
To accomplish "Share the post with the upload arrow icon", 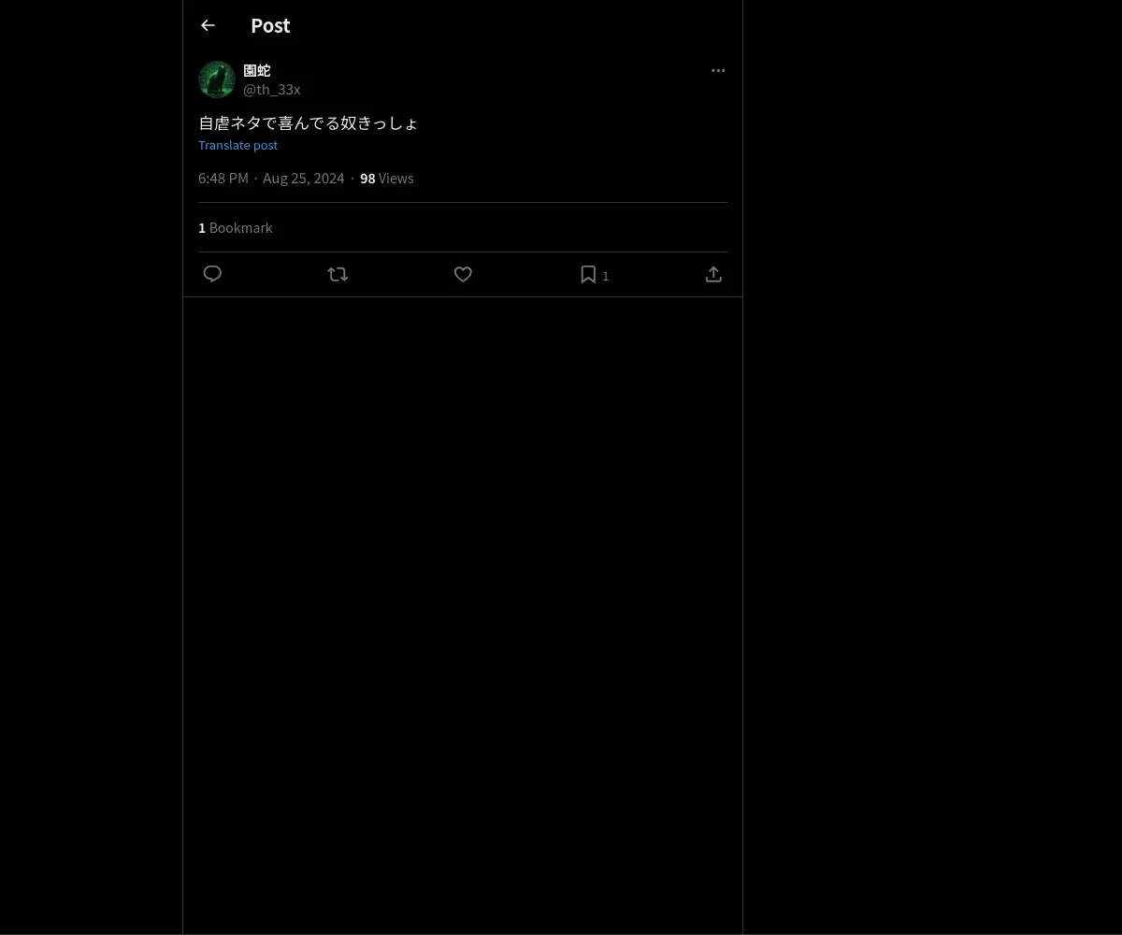I will tap(713, 274).
